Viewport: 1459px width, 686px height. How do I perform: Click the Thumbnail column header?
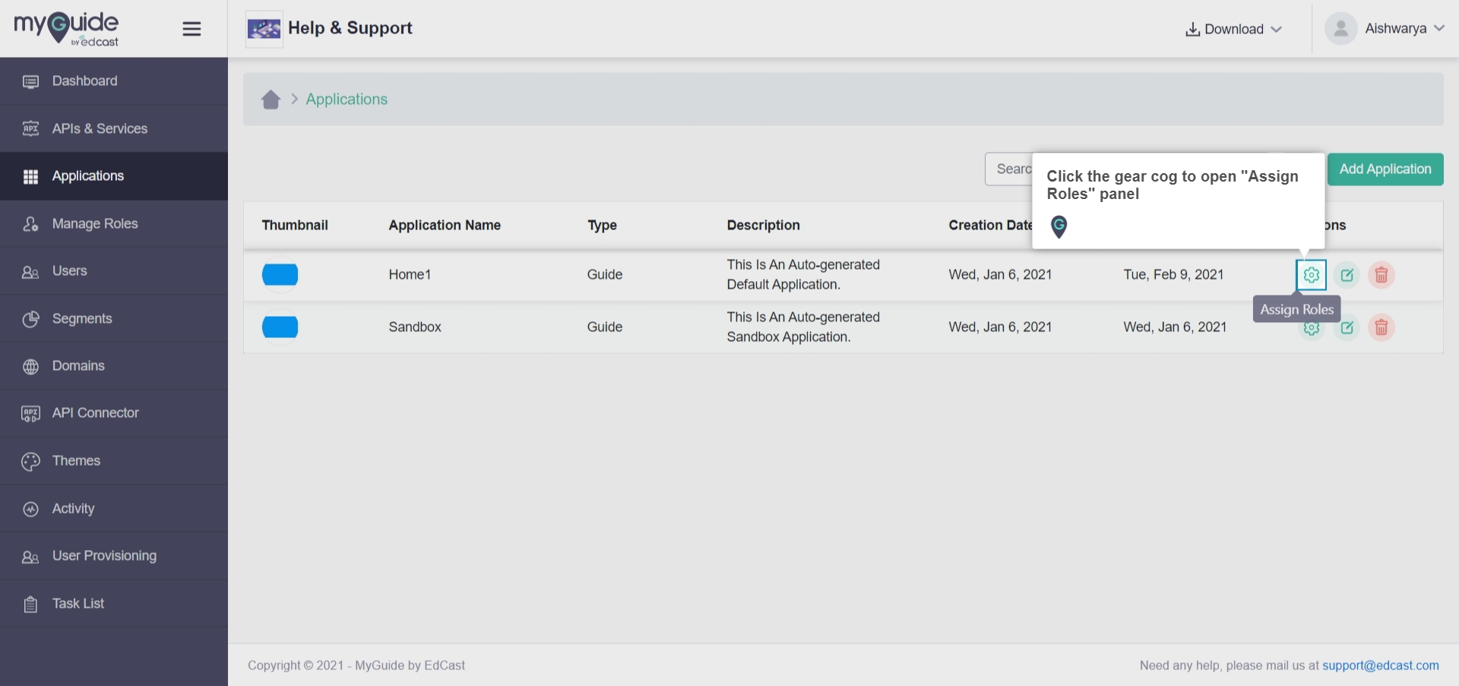[295, 226]
